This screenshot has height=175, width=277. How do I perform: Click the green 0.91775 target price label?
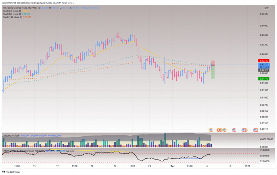pos(264,79)
